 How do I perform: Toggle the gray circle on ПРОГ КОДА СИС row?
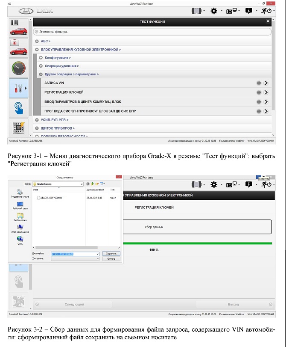(259, 111)
